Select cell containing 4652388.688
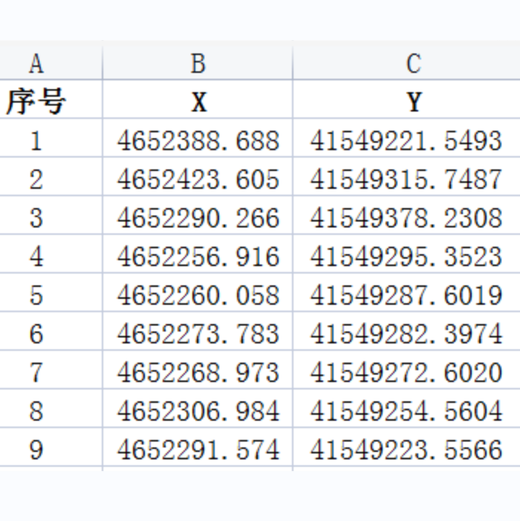The image size is (520, 521). point(198,137)
